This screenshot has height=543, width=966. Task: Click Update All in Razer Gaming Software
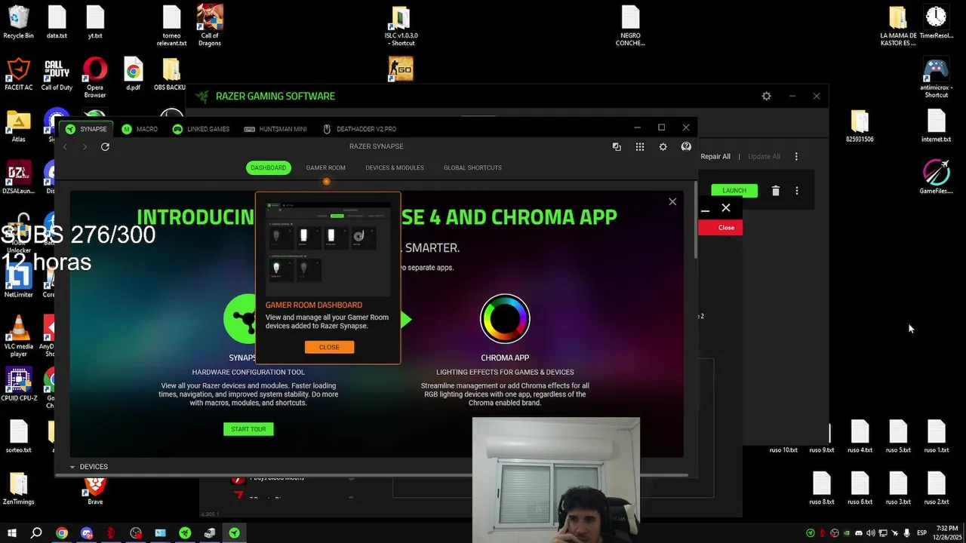point(764,156)
